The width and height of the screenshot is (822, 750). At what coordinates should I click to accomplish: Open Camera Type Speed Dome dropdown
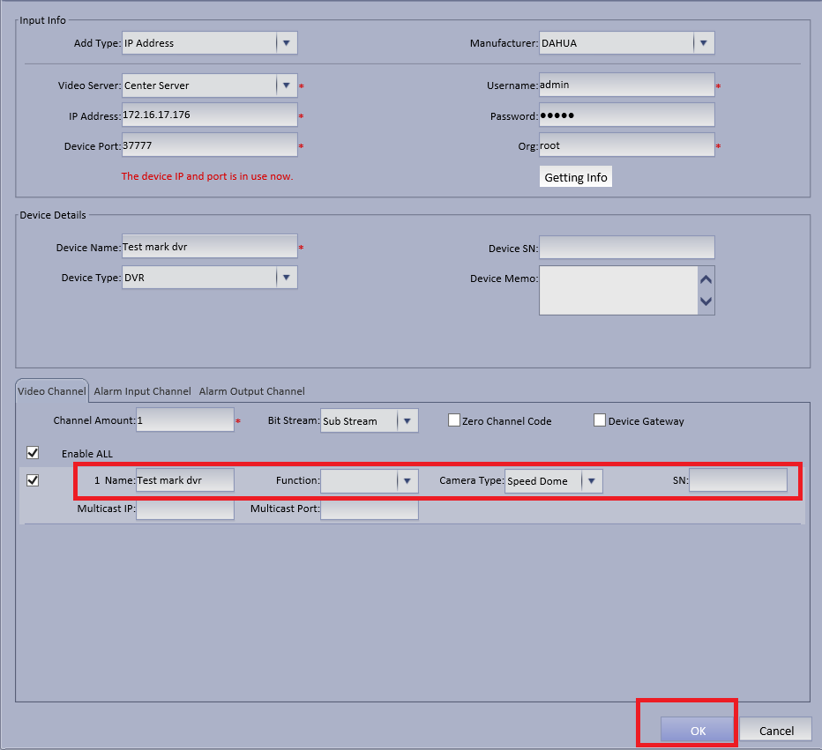554,481
